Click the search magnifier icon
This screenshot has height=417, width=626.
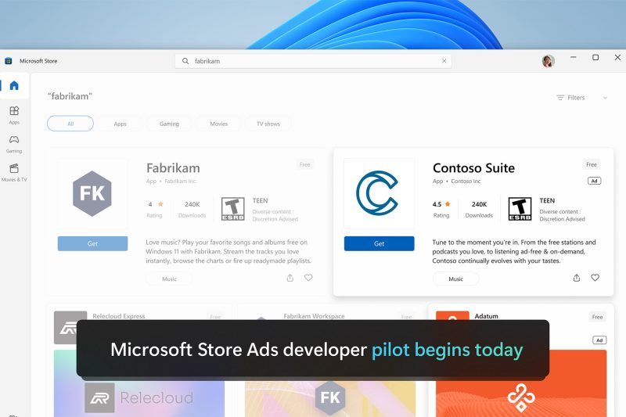185,61
